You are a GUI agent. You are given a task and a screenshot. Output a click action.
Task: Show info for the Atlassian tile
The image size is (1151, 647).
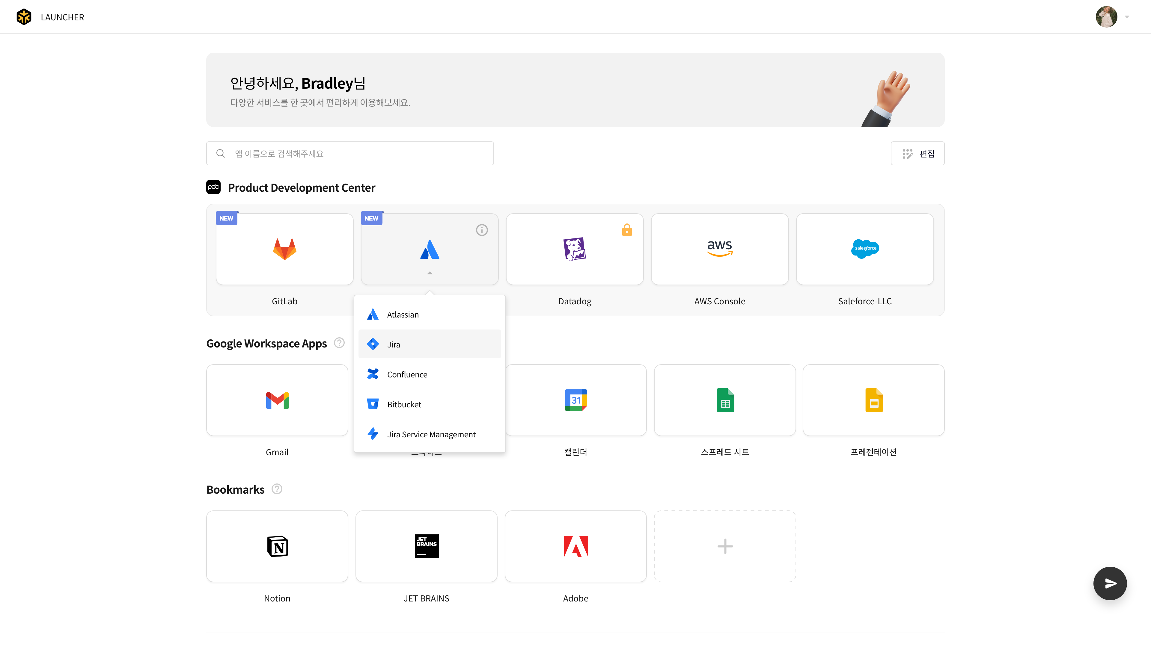[x=482, y=230]
